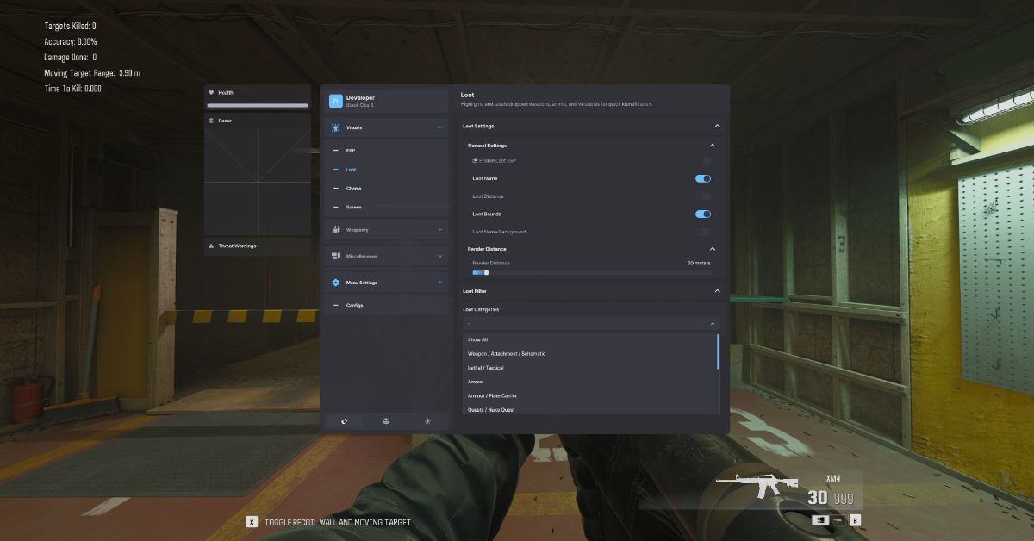Turn off the Loot Name toggle

(703, 178)
